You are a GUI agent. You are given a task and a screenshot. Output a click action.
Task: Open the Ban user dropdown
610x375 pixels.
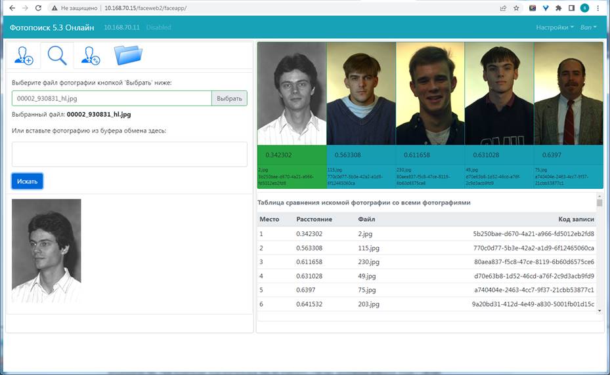click(x=588, y=28)
